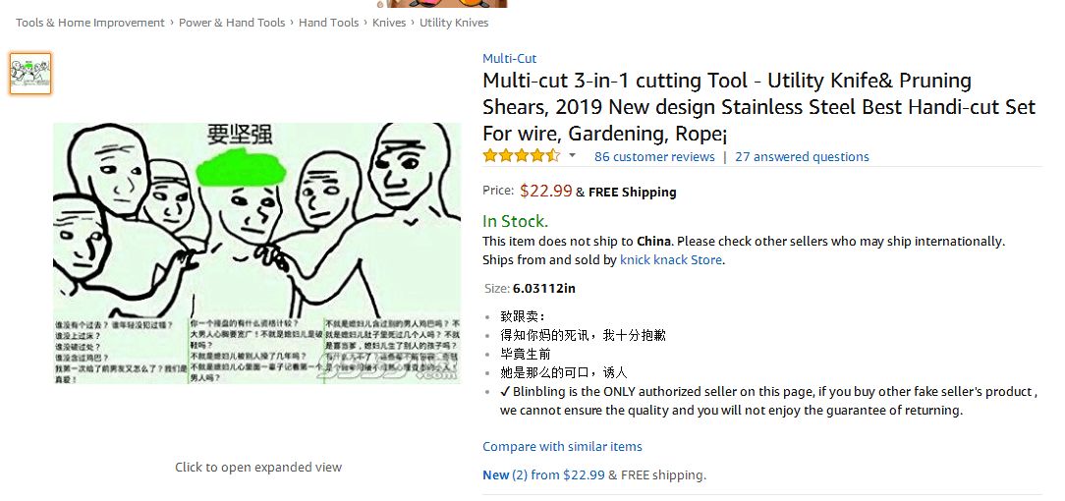Open Power & Hand Tools breadcrumb

click(232, 23)
